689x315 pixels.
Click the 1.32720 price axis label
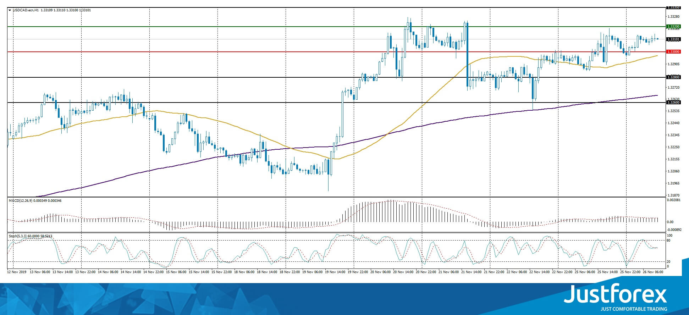(673, 88)
